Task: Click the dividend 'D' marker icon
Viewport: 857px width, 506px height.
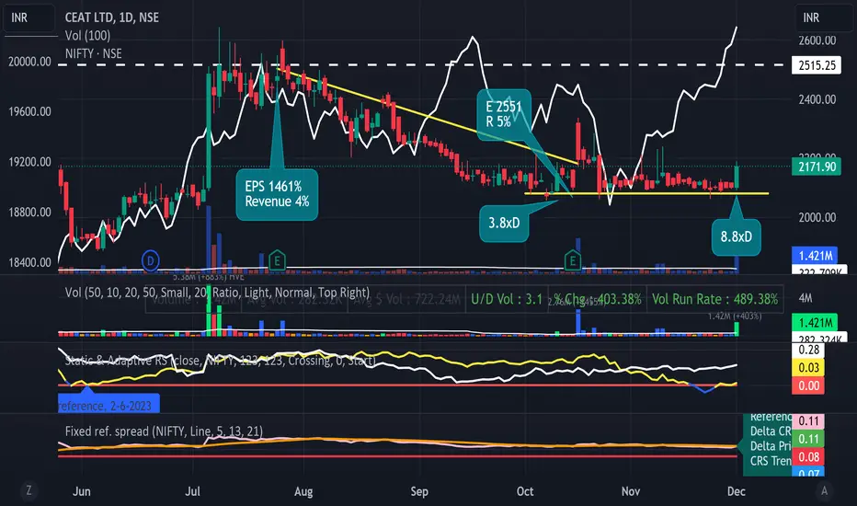Action: pos(150,260)
